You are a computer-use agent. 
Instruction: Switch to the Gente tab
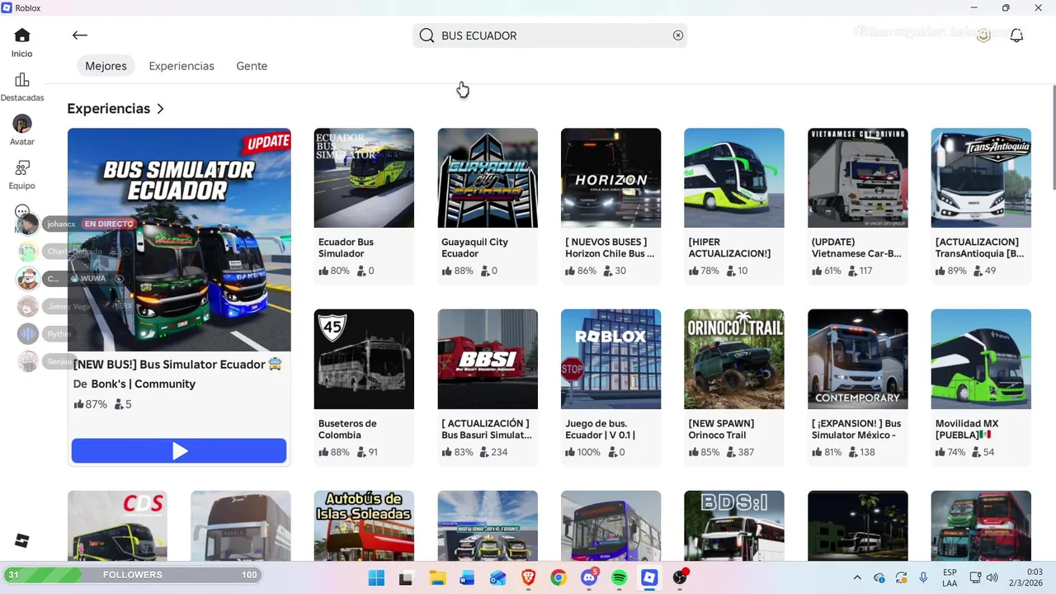pyautogui.click(x=252, y=66)
